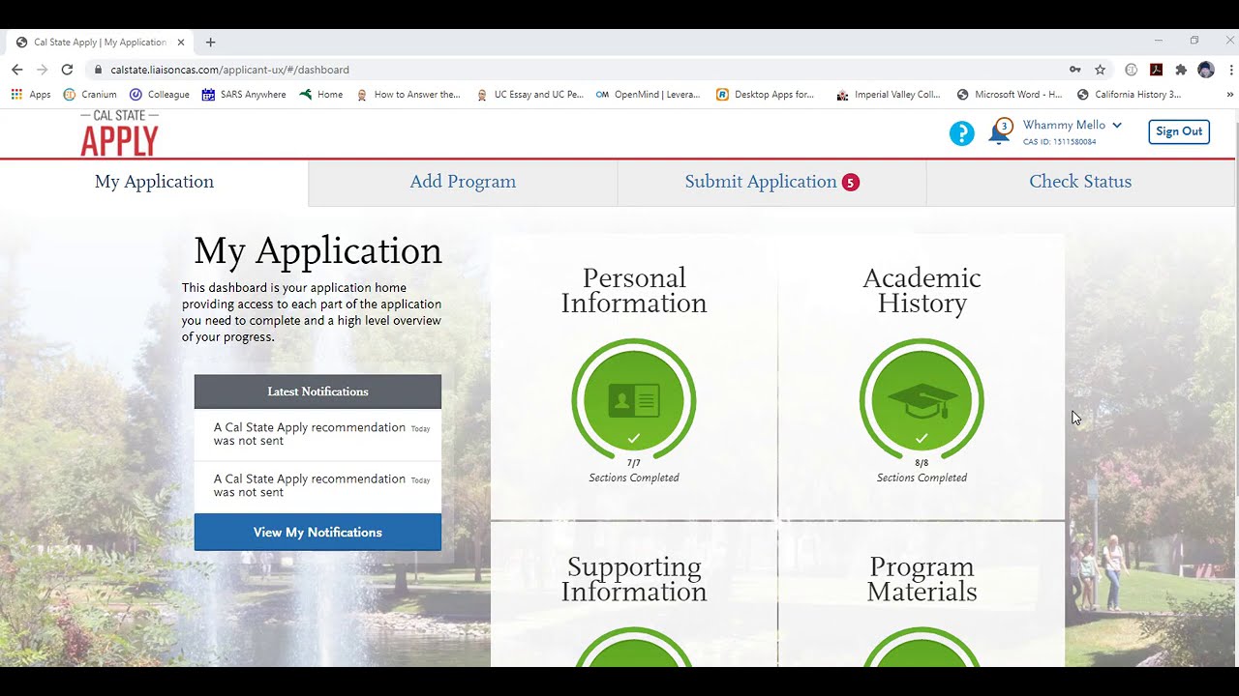This screenshot has height=696, width=1239.
Task: Open the Microsoft Word bookmark
Action: [1010, 95]
